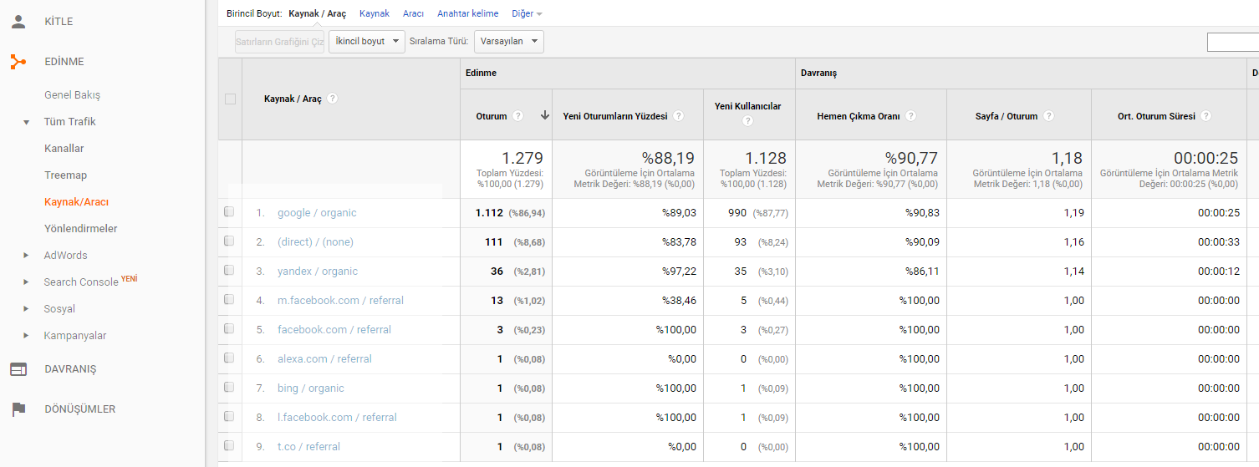1259x467 pixels.
Task: Open the m.facebook.com / referral link
Action: pyautogui.click(x=340, y=301)
